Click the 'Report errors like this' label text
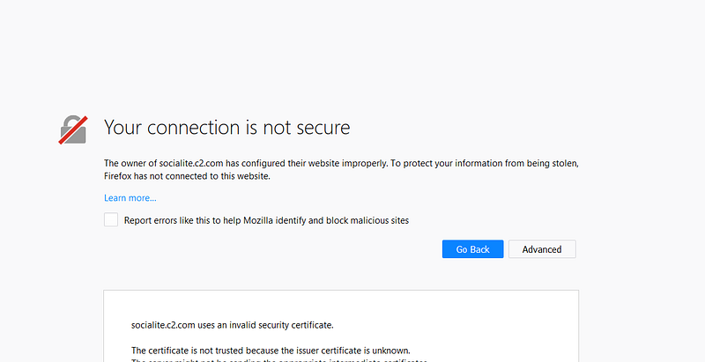The height and width of the screenshot is (362, 705). click(266, 220)
